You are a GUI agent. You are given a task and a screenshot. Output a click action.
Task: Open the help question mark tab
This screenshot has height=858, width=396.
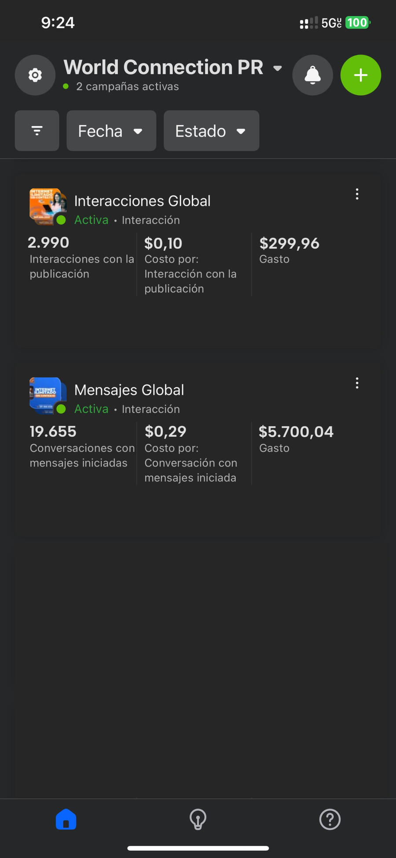pos(330,820)
